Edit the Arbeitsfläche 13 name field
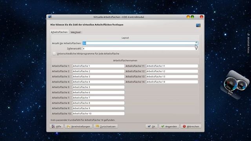The width and height of the screenshot is (251, 141). [x=172, y=77]
